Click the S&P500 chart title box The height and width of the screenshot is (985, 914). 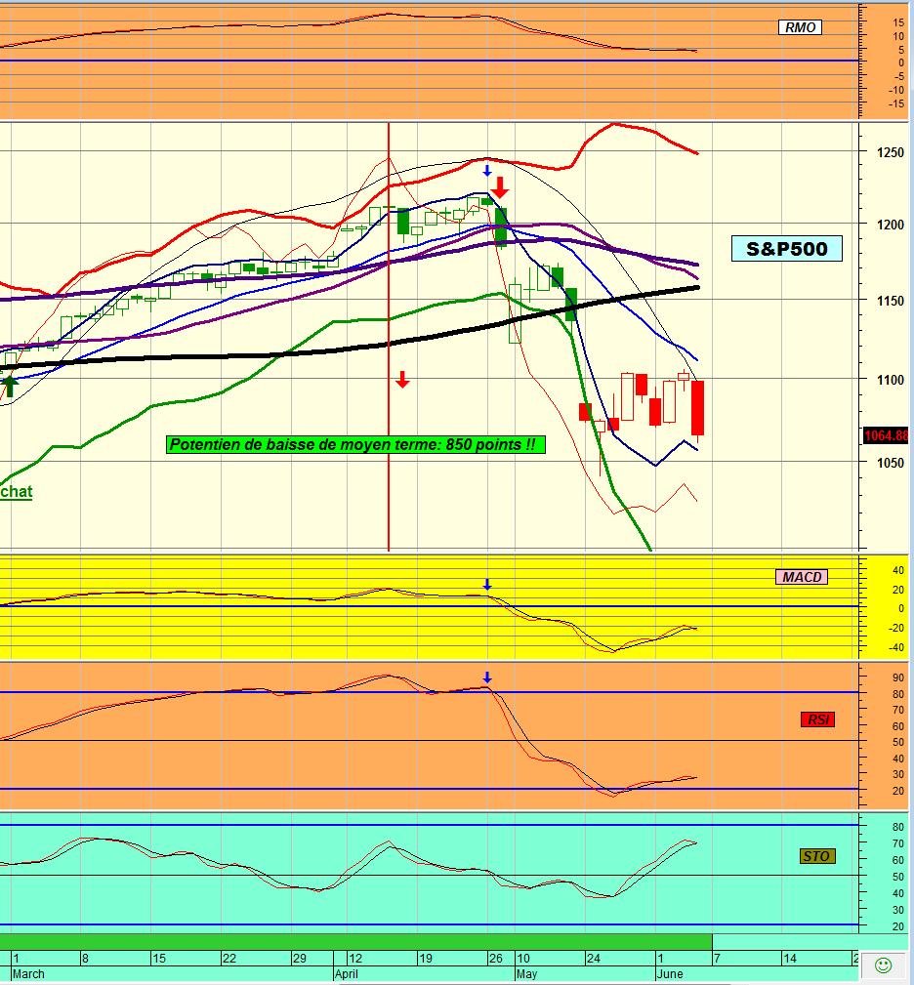pos(786,249)
